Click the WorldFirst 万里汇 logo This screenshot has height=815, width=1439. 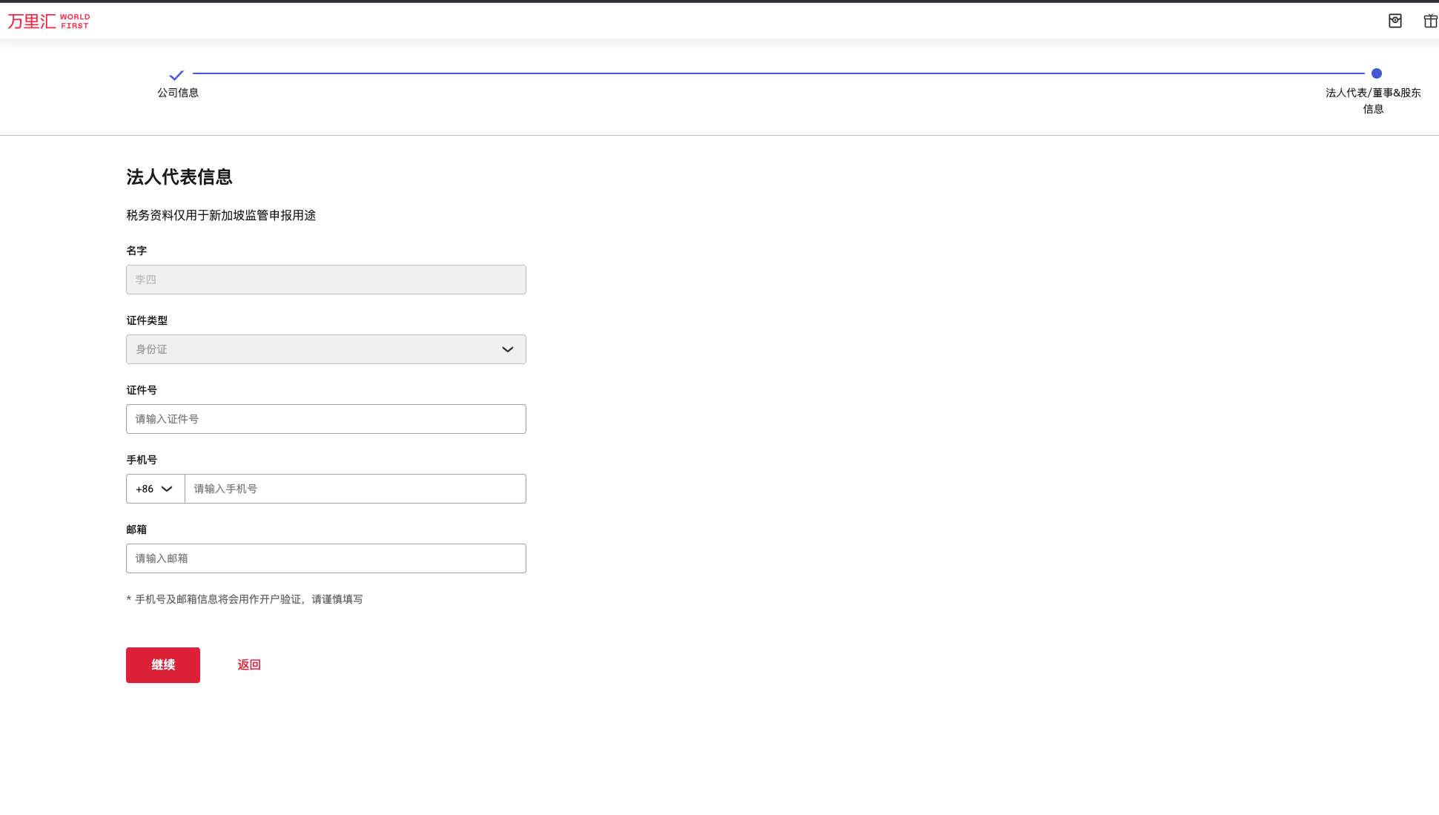pyautogui.click(x=48, y=21)
